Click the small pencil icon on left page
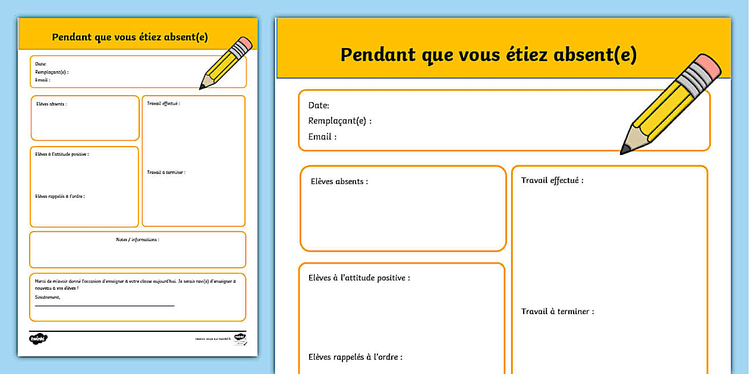749x374 pixels. [226, 63]
